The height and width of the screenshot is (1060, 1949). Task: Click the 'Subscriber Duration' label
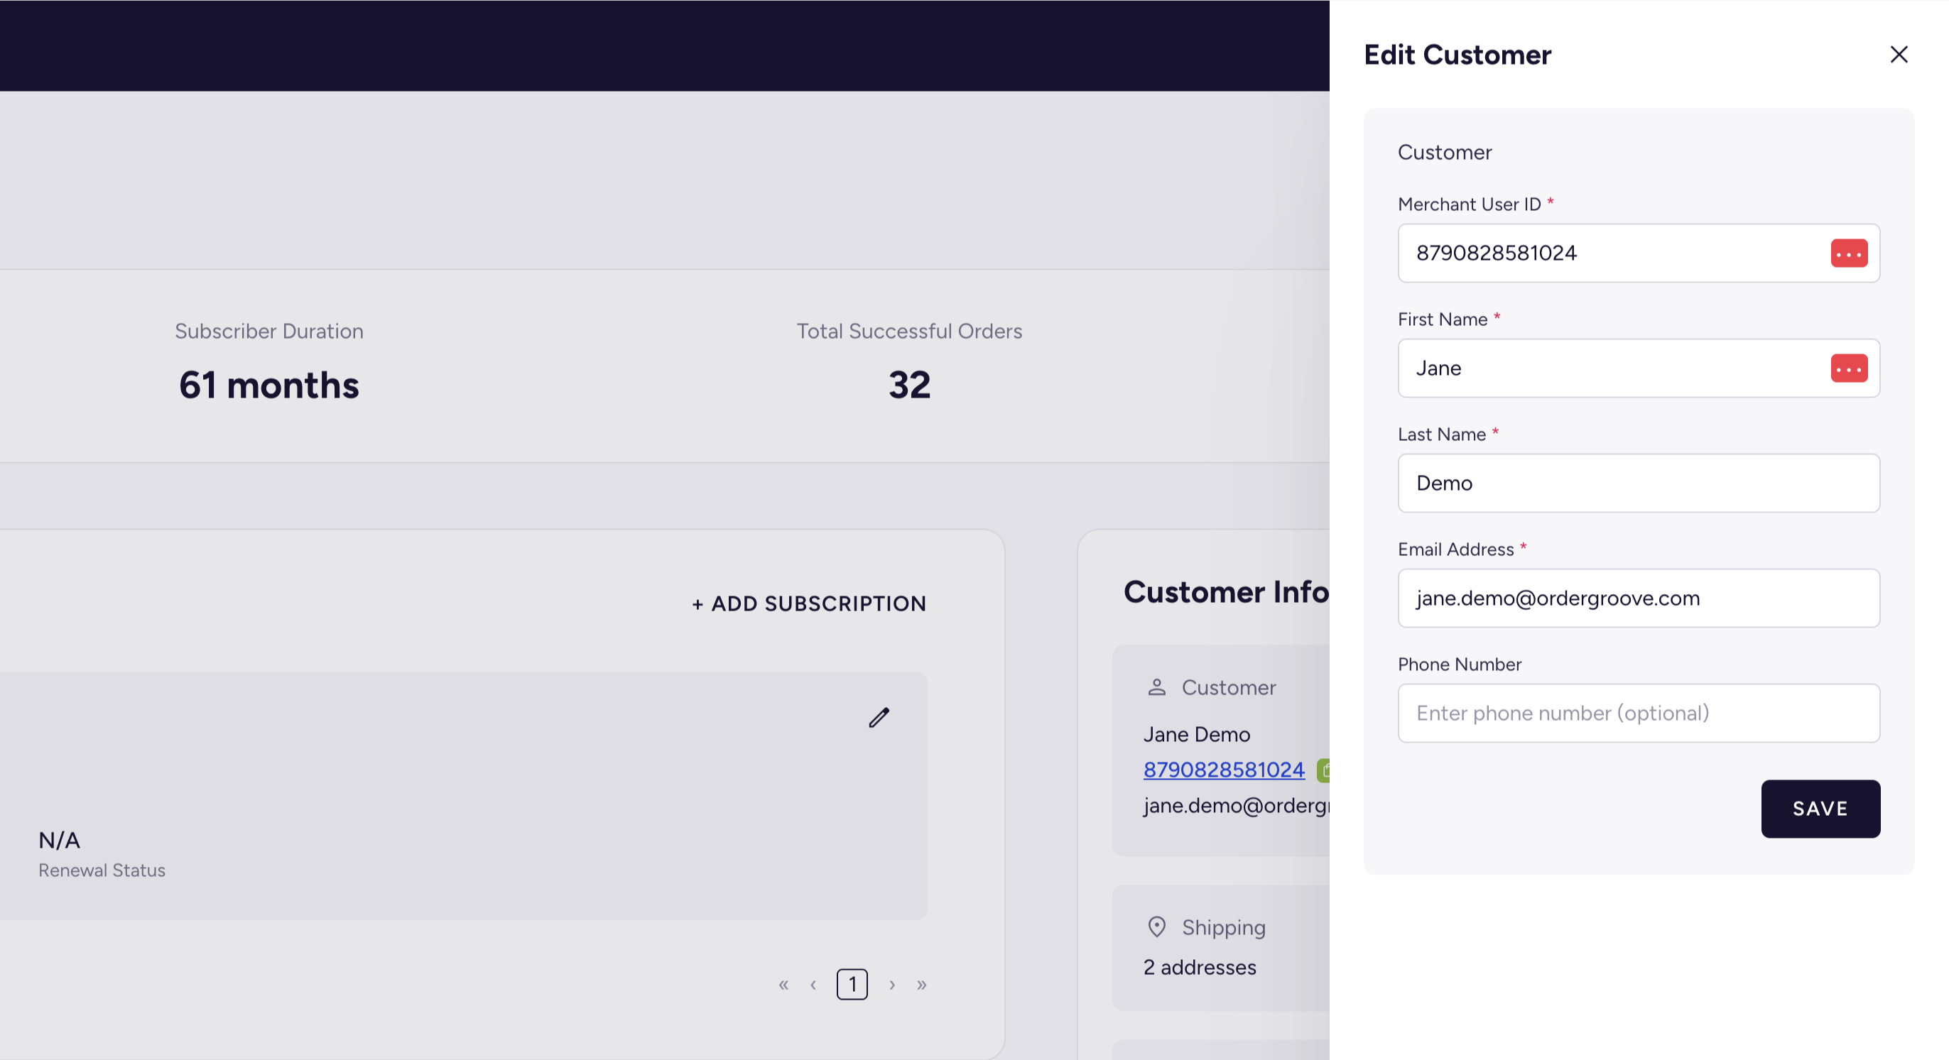(x=268, y=331)
